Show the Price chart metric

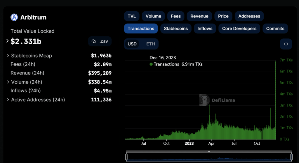coord(223,16)
